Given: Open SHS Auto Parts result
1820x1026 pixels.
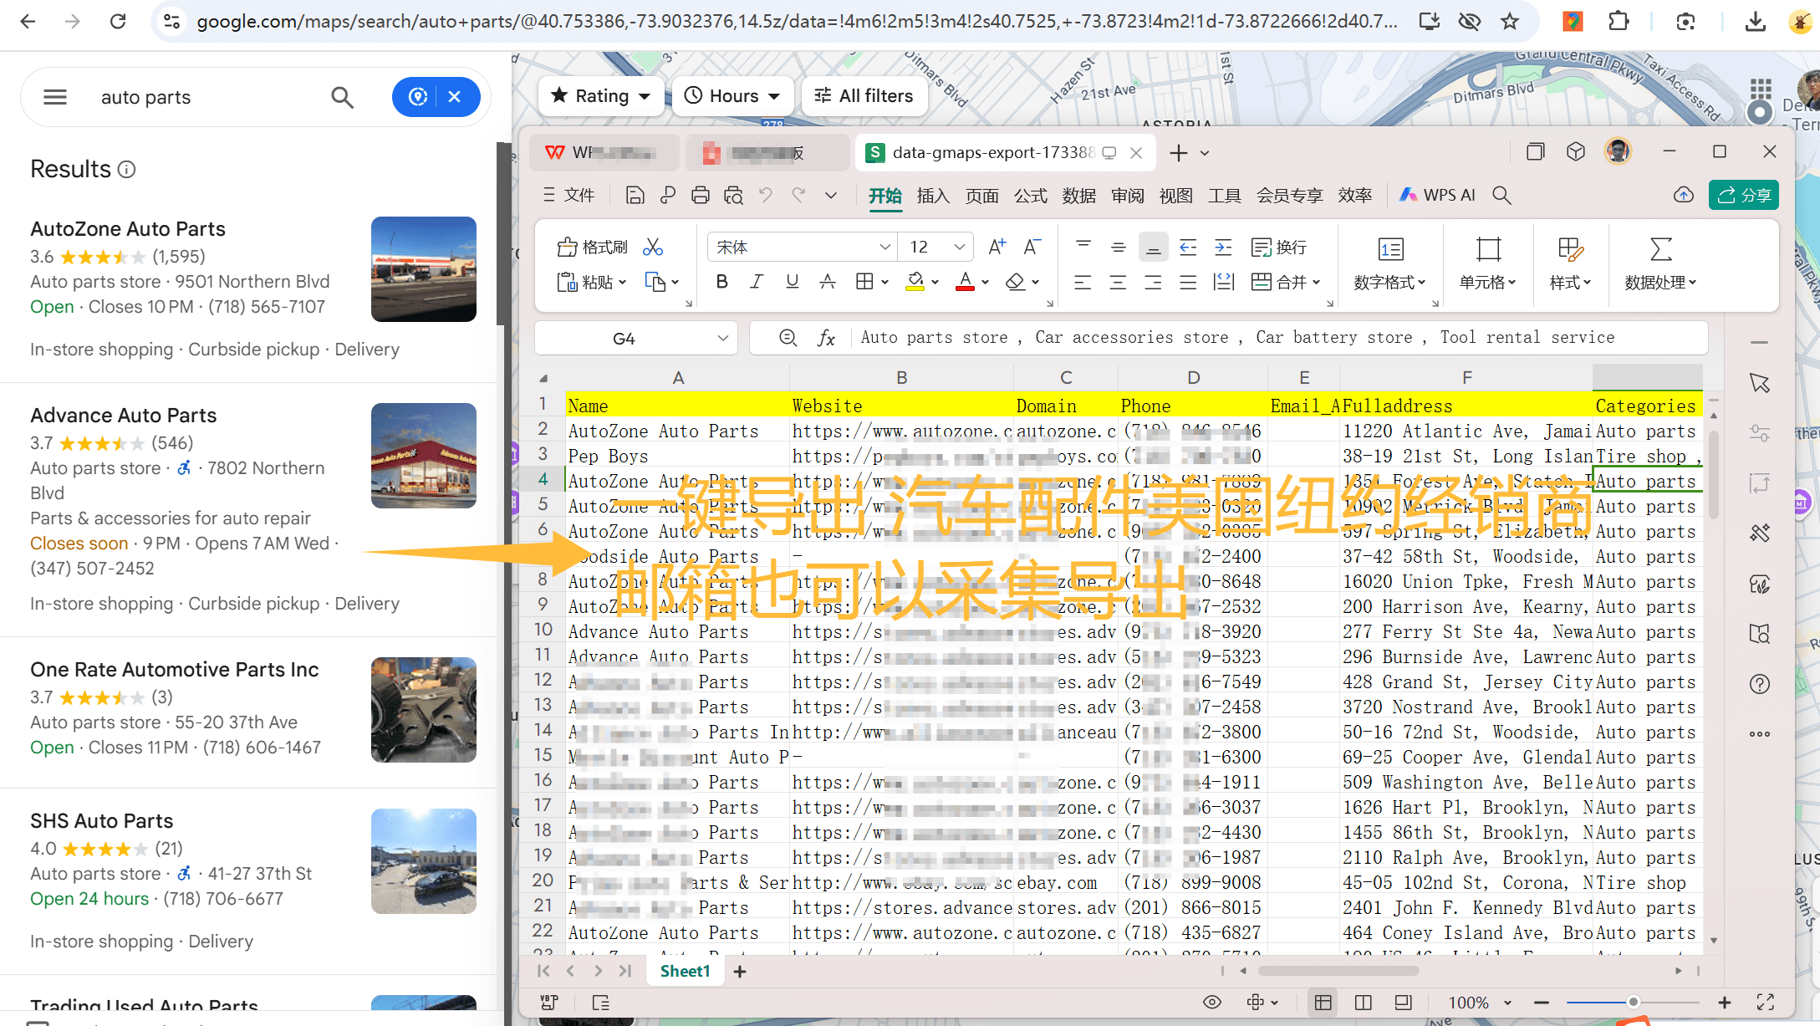Looking at the screenshot, I should (x=102, y=821).
